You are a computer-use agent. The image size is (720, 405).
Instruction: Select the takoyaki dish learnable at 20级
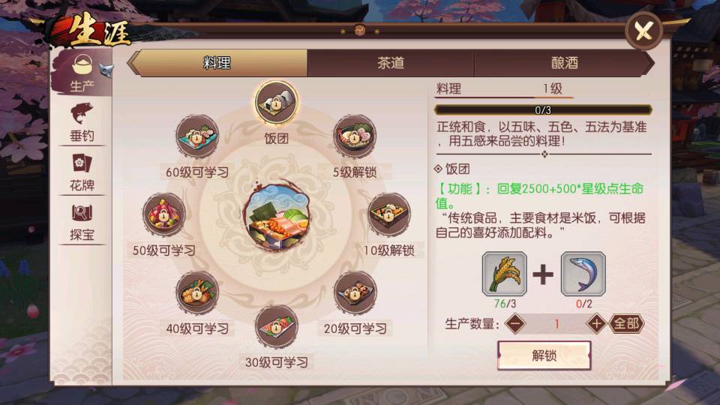point(355,292)
